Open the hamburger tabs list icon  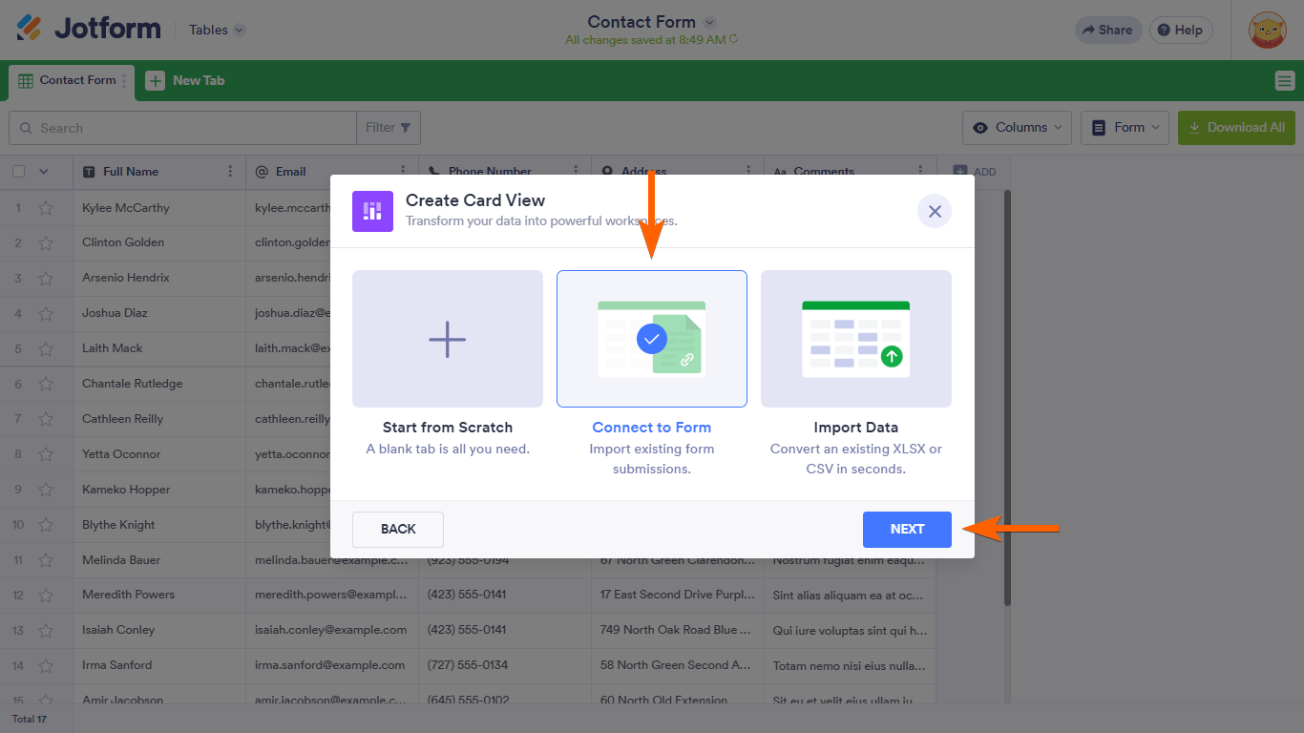tap(1284, 81)
